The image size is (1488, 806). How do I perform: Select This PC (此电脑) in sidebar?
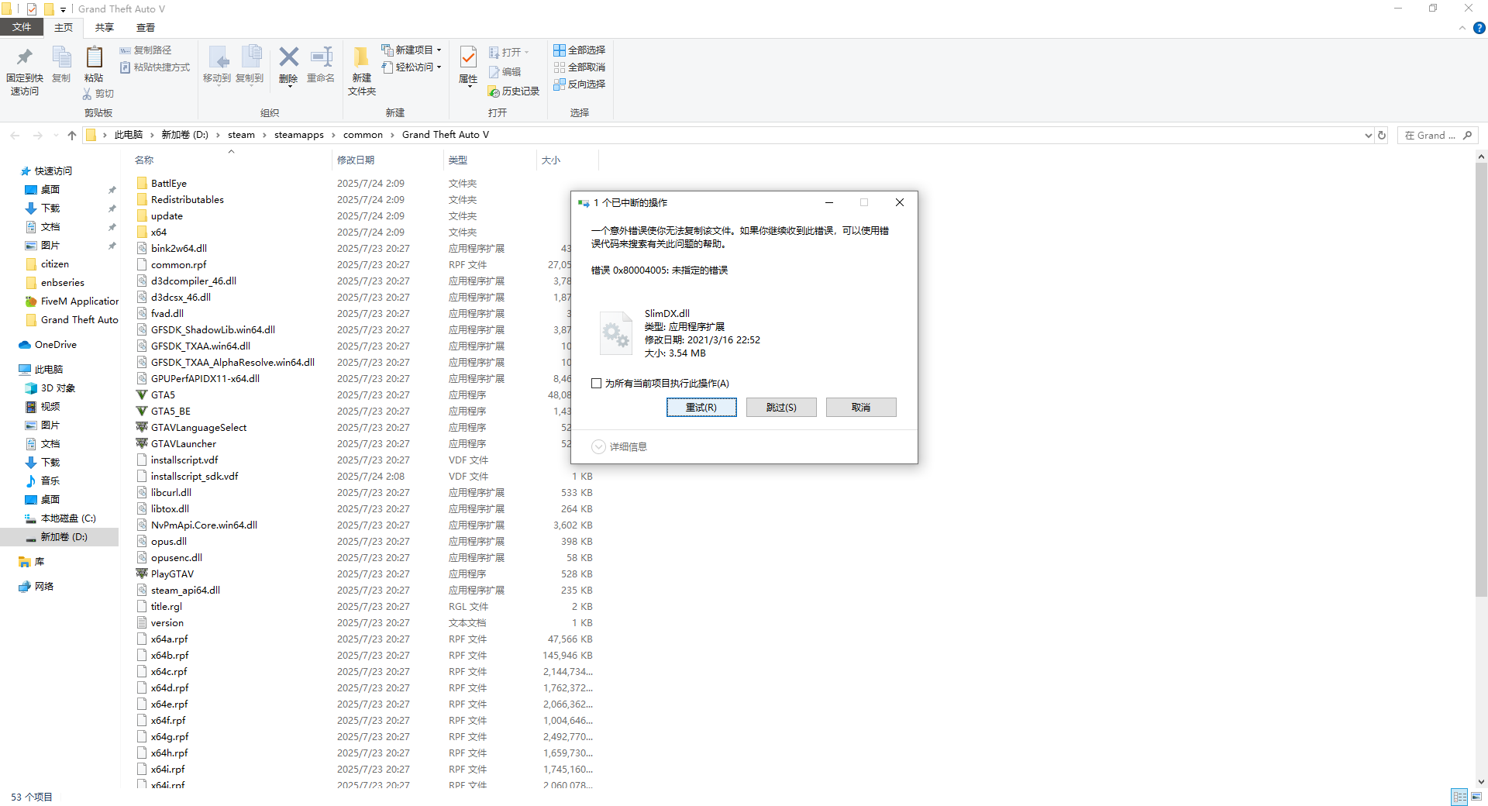point(48,370)
